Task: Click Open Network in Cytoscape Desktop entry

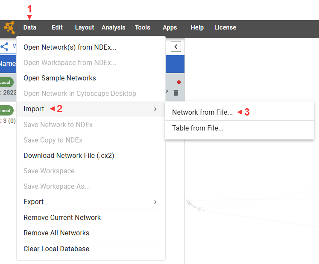Action: (x=91, y=94)
